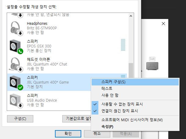Click the 기본 통신 장치 status text
186x139 pixels.
coord(39,51)
